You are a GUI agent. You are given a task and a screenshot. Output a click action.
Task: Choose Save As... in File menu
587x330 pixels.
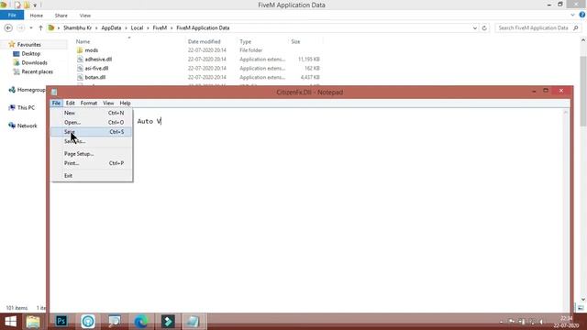(91, 141)
